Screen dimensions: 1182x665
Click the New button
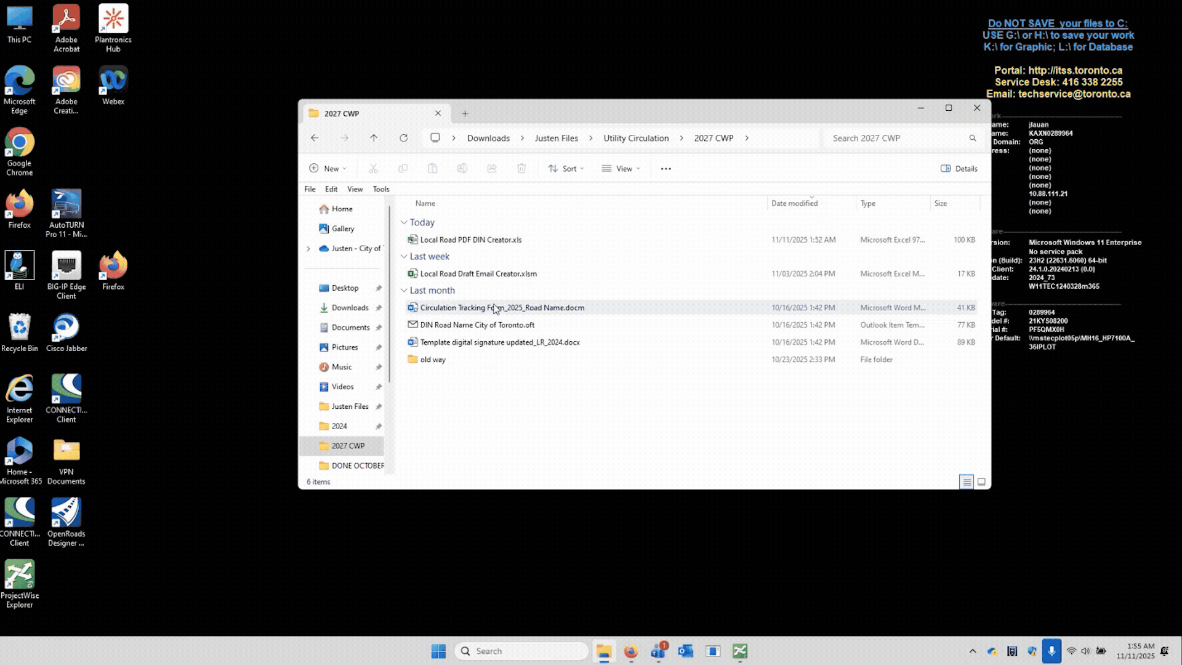pyautogui.click(x=328, y=169)
